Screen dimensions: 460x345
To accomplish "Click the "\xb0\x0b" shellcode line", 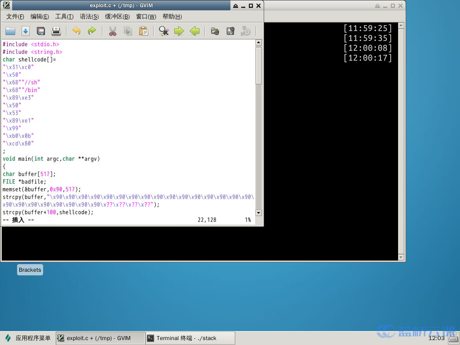I will [18, 136].
